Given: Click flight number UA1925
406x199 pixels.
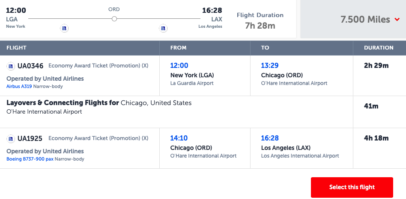Looking at the screenshot, I should point(30,139).
